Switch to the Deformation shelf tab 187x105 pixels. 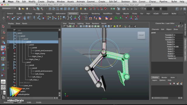point(60,14)
